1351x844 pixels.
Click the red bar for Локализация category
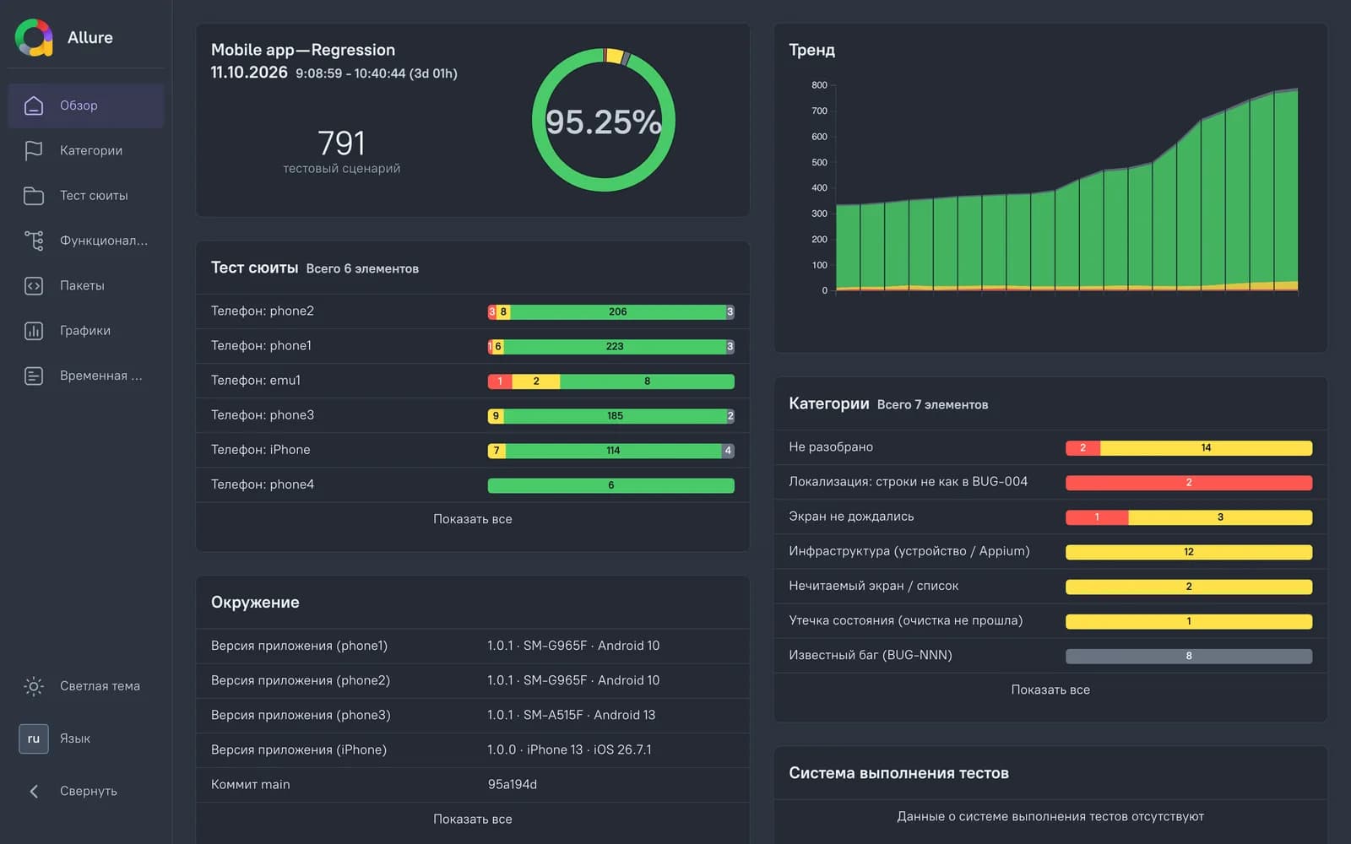point(1189,483)
